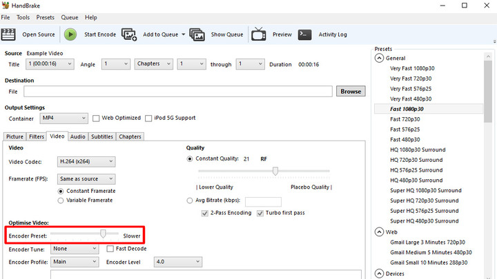Image resolution: width=497 pixels, height=279 pixels.
Task: Open the Encoder Profile dropdown
Action: coord(75,262)
